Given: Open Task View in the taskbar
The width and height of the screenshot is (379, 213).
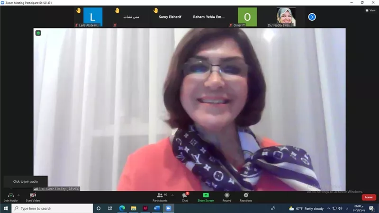Looking at the screenshot, I should [x=110, y=208].
